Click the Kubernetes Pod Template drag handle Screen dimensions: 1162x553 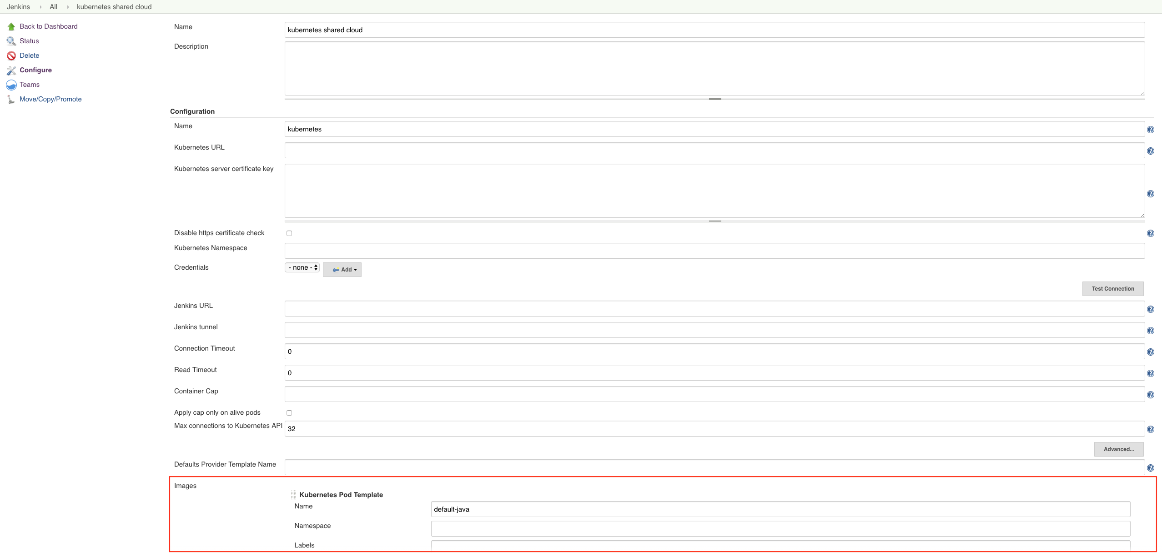pyautogui.click(x=294, y=495)
